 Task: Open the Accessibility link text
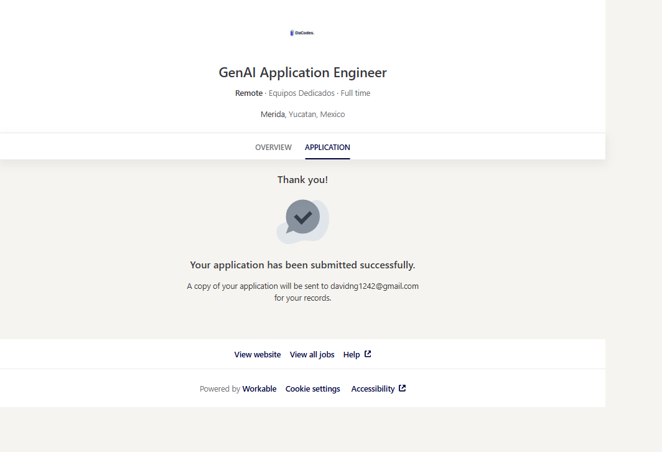click(x=373, y=389)
